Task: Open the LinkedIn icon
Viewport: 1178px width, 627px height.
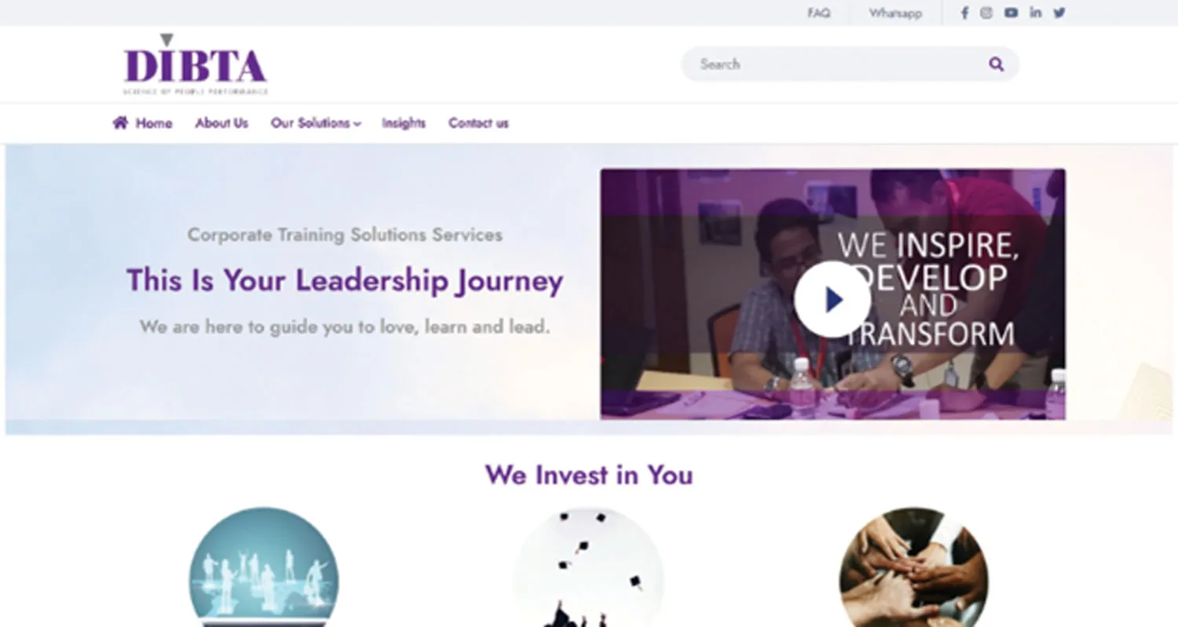Action: [1036, 13]
